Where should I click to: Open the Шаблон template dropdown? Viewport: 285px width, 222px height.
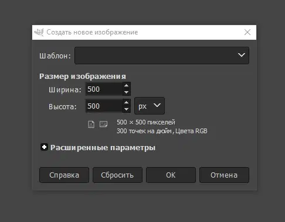coord(162,56)
